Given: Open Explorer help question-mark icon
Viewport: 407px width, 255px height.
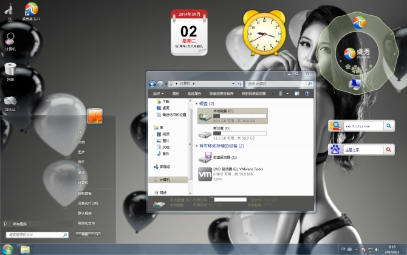Looking at the screenshot, I should coord(307,93).
